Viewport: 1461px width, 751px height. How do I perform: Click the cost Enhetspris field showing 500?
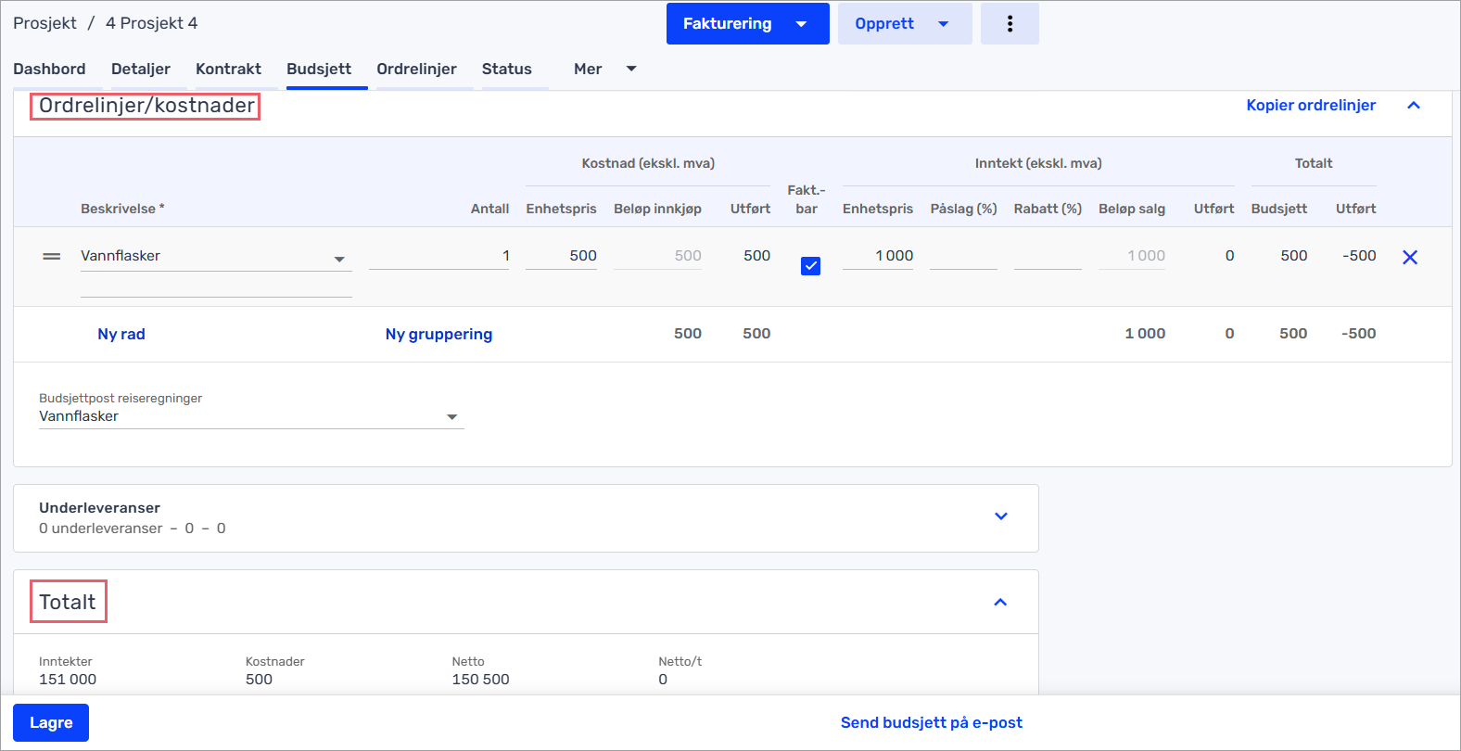561,256
